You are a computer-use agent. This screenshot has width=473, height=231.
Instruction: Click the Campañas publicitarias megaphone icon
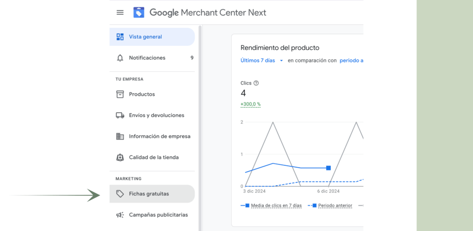tap(120, 215)
